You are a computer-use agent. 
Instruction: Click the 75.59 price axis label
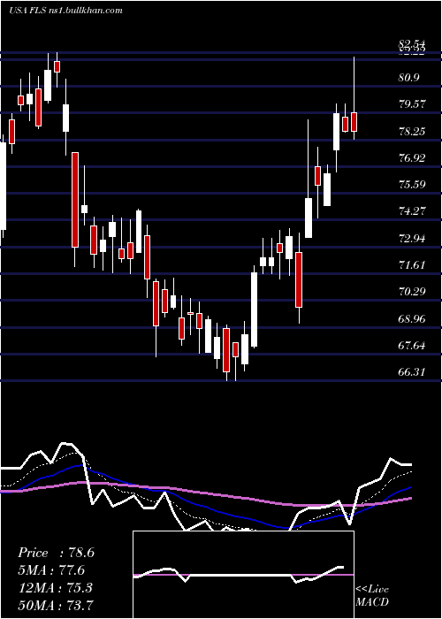tap(412, 184)
